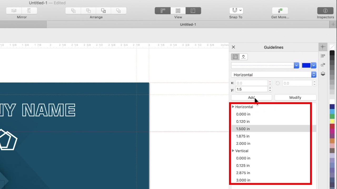The width and height of the screenshot is (337, 189).
Task: Select the horizontal 0.000 in guideline
Action: click(x=274, y=114)
